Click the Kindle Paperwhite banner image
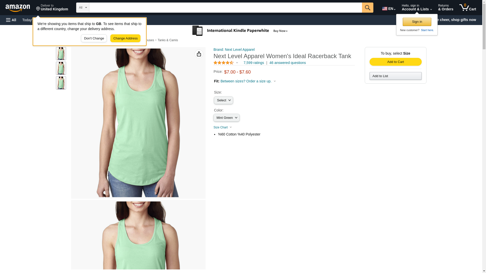 240,31
